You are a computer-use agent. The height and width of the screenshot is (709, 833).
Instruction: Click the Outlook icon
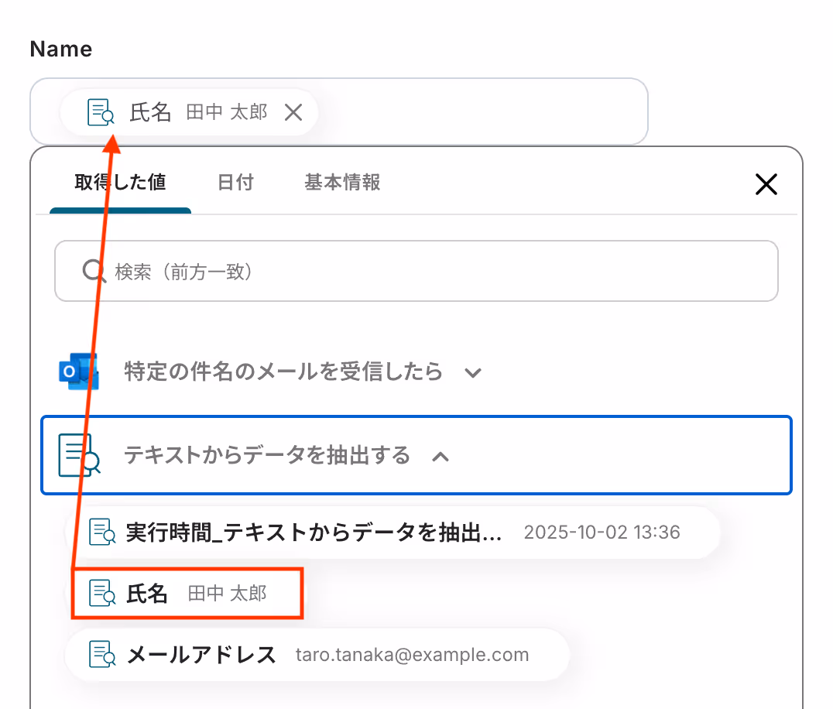(79, 372)
